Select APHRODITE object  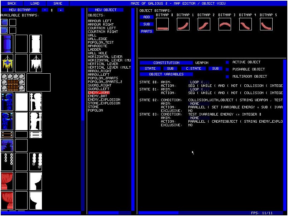pos(97,46)
